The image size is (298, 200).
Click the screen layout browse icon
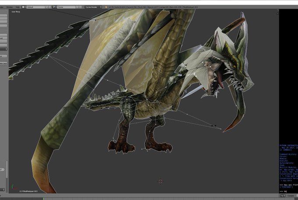pos(24,7)
